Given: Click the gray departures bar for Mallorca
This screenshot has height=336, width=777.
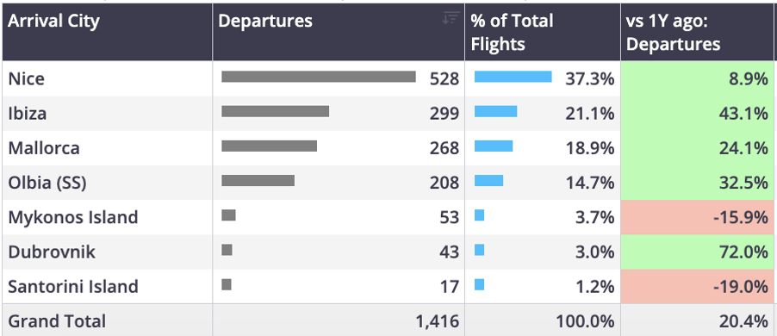Looking at the screenshot, I should (x=269, y=146).
